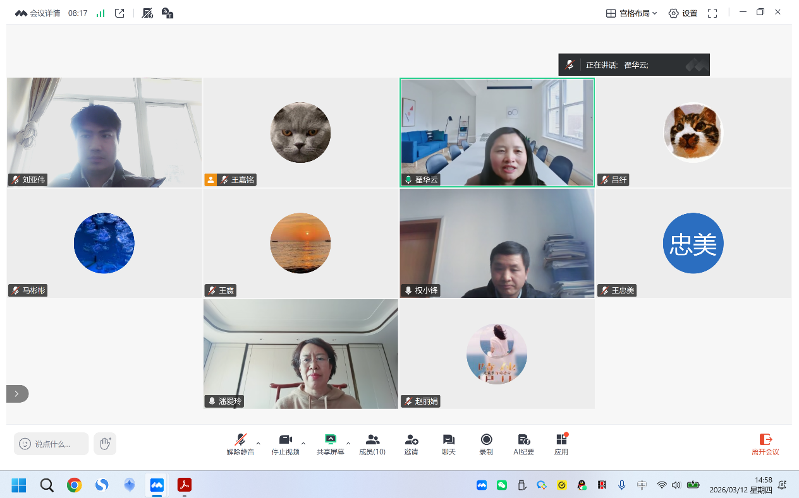
Task: Click the 离开会议 leave meeting button
Action: pyautogui.click(x=765, y=444)
